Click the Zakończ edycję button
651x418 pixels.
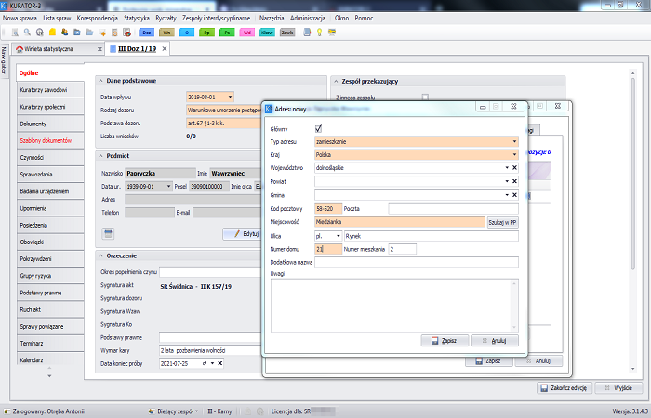click(x=565, y=388)
